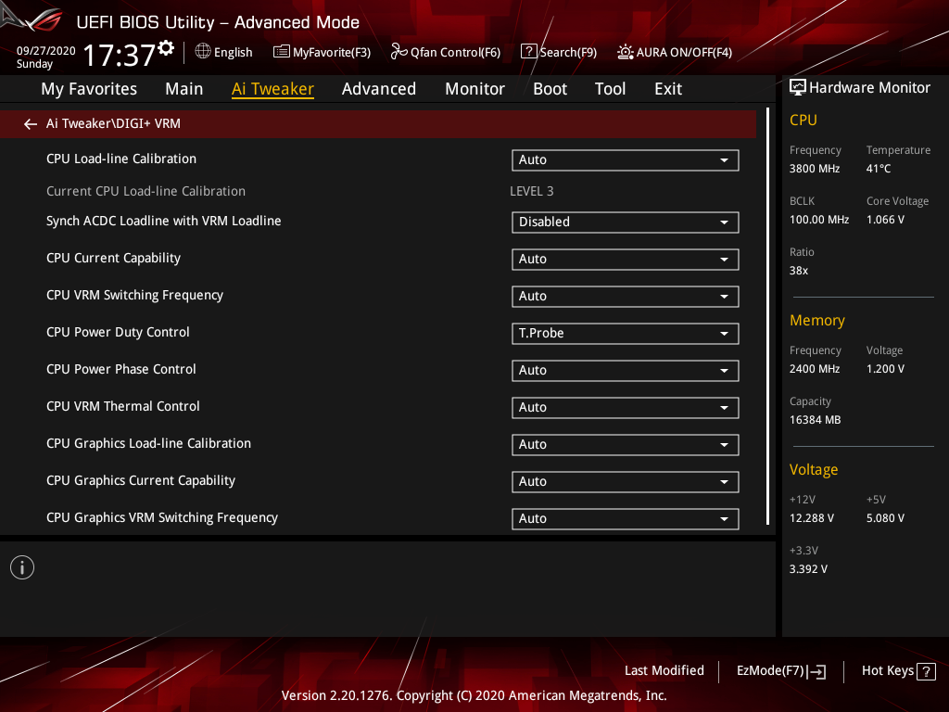
Task: Click the globe language icon
Action: pyautogui.click(x=203, y=52)
